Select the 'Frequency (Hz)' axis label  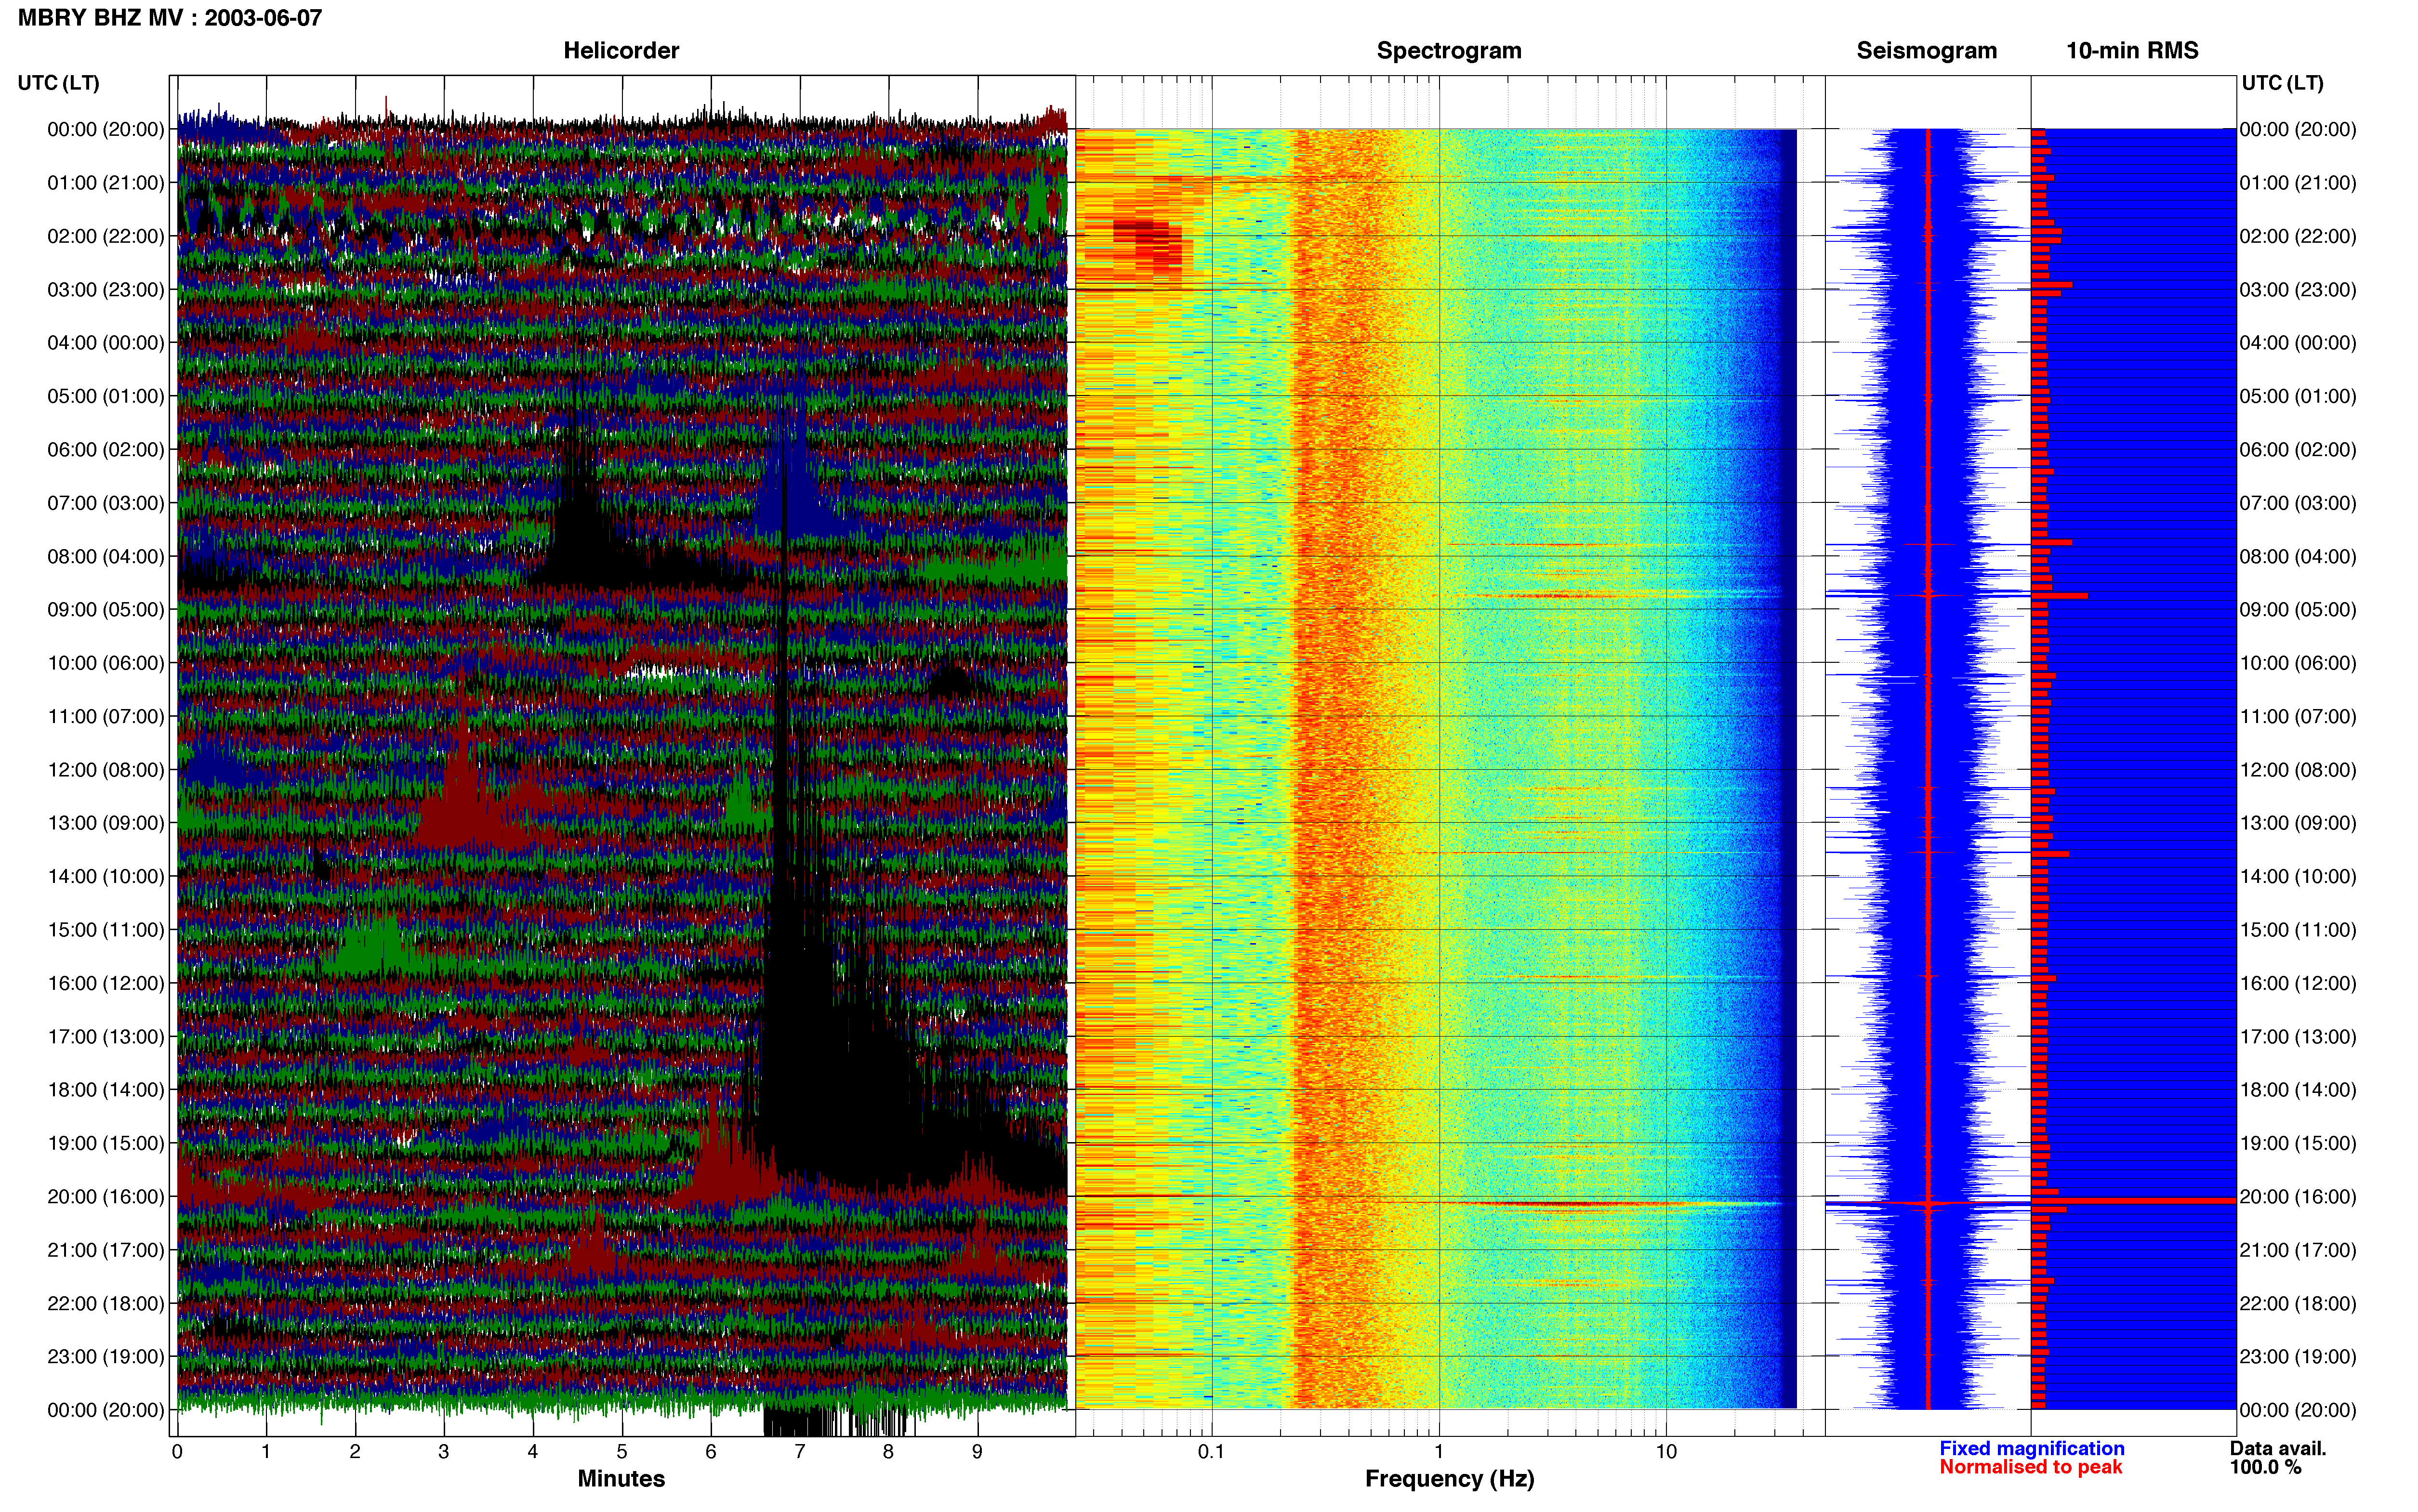click(x=1449, y=1479)
